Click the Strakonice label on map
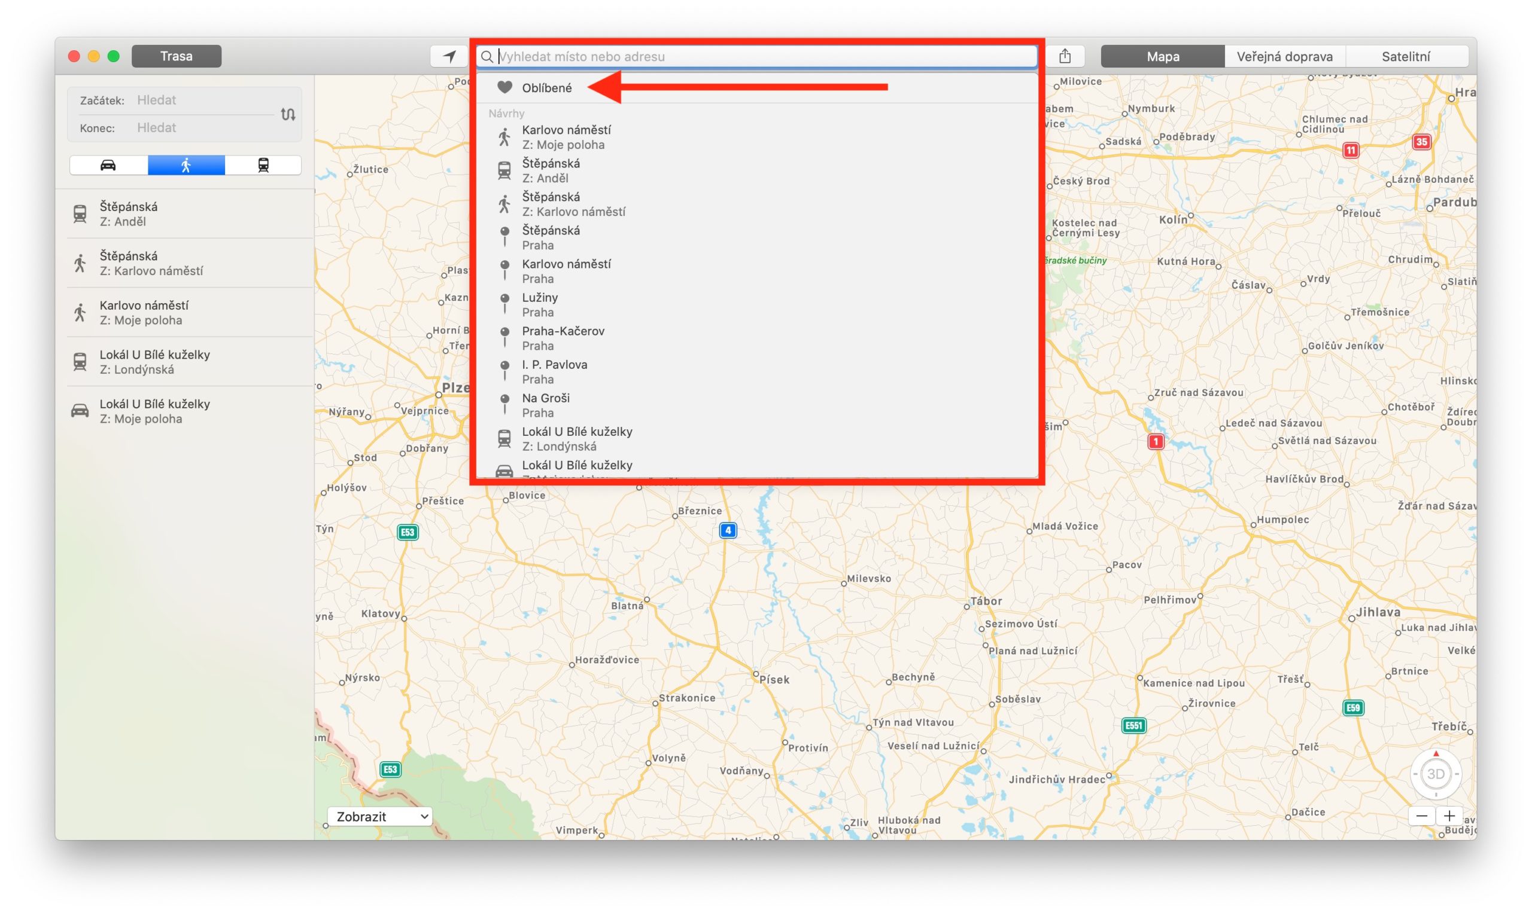The height and width of the screenshot is (913, 1532). [x=687, y=698]
